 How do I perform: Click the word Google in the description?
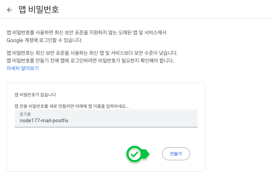[x=15, y=41]
